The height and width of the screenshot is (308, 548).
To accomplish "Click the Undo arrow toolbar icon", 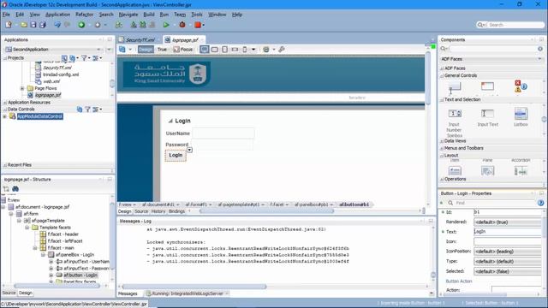I will pyautogui.click(x=57, y=25).
